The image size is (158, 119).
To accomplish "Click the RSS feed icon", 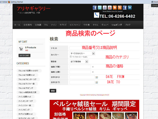I will click(120, 8).
